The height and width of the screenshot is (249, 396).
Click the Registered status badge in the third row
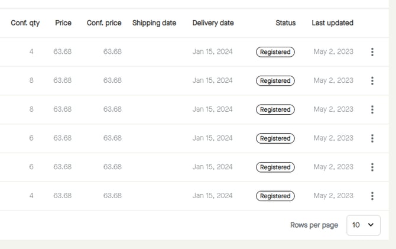click(275, 109)
